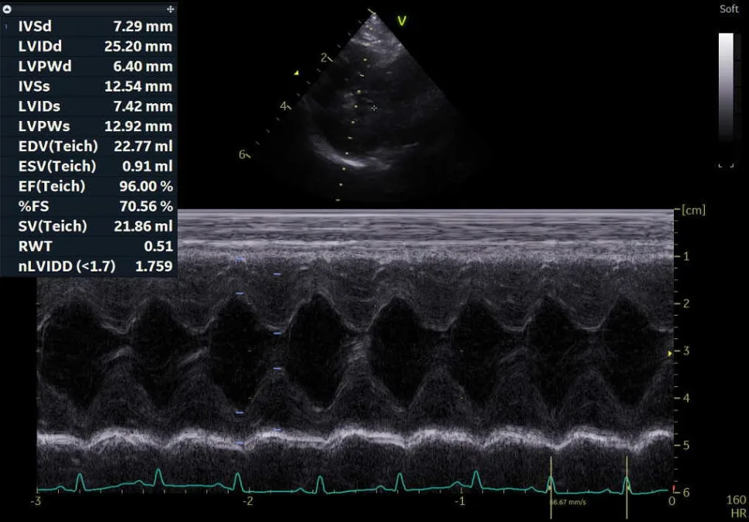Click the RWT 0.51 result row
Screen dimensions: 749x522
pos(89,246)
